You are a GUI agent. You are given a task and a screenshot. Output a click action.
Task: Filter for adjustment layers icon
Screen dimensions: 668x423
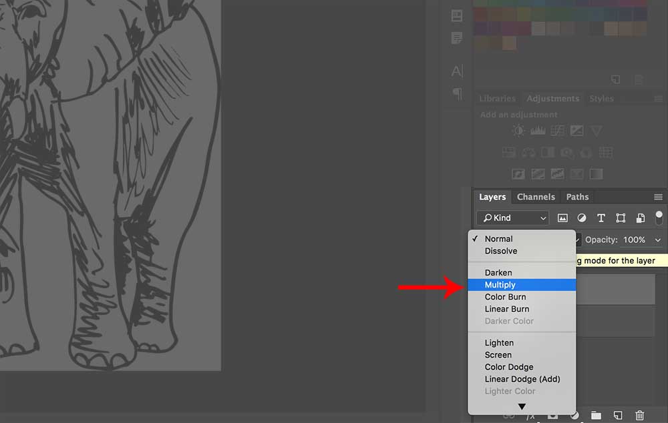[x=582, y=218]
